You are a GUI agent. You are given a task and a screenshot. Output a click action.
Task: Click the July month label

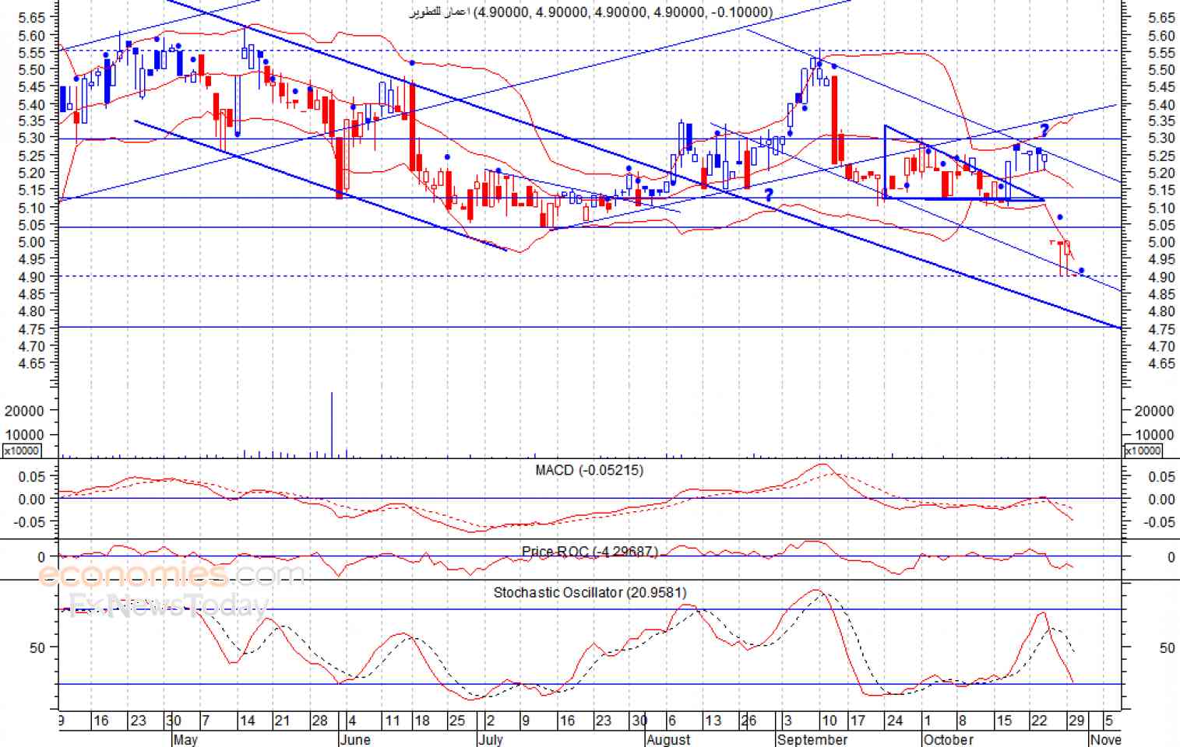(x=491, y=738)
